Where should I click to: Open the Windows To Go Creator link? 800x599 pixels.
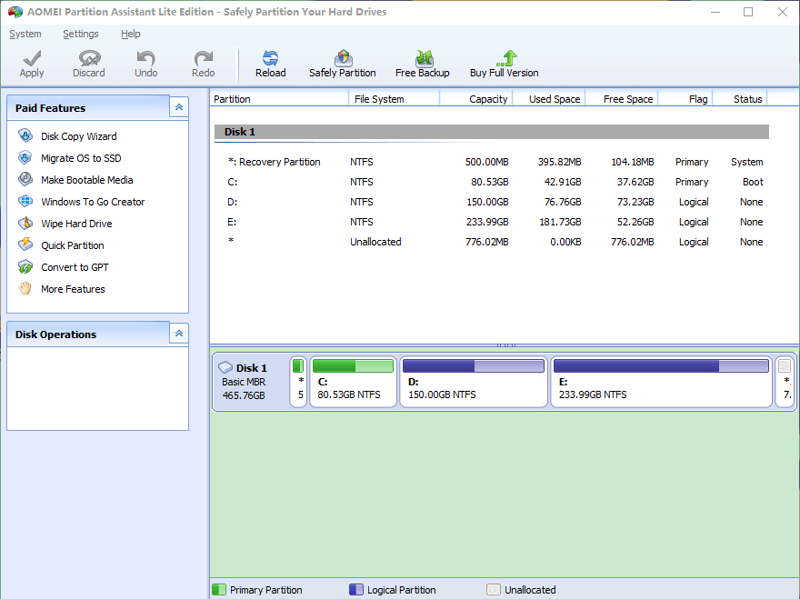point(93,202)
